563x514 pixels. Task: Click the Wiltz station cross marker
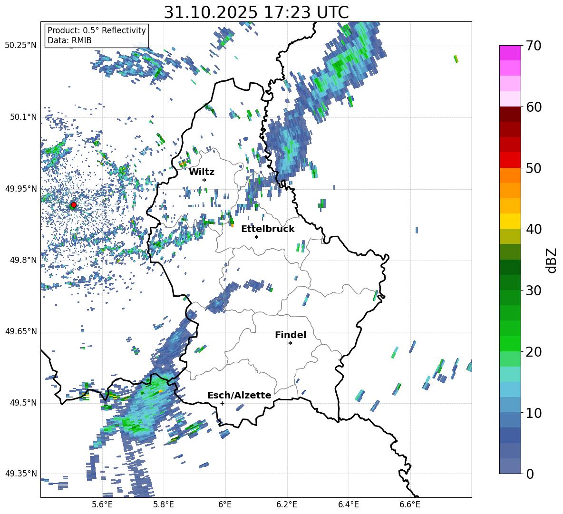click(204, 180)
